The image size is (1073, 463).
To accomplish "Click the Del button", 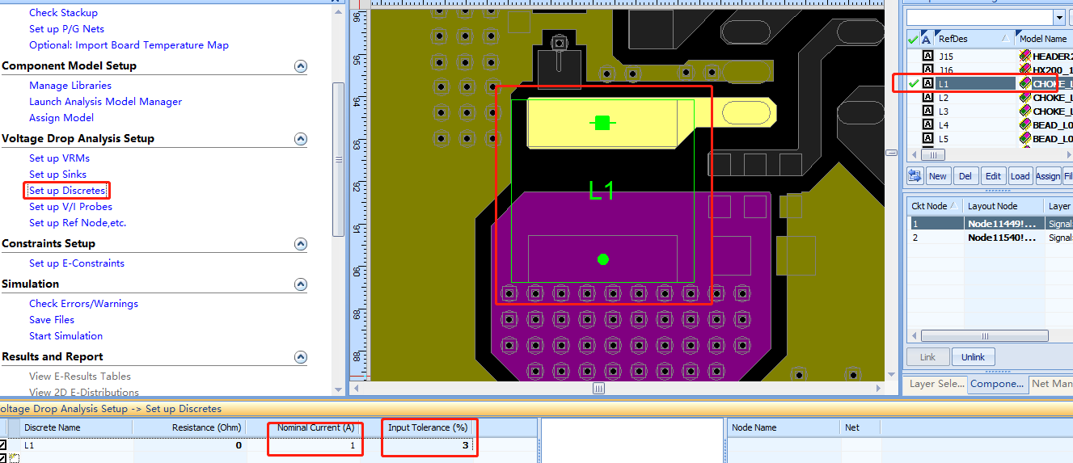I will [x=965, y=176].
